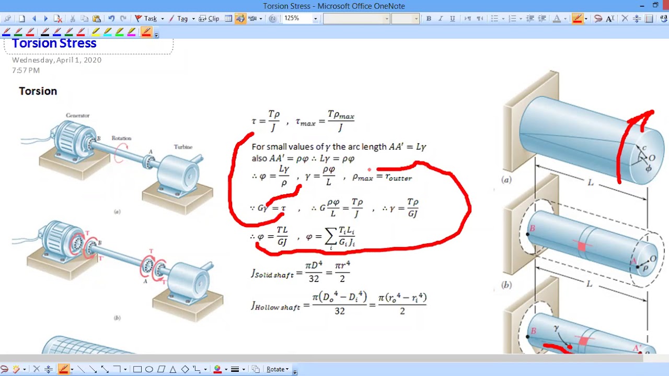Toggle the active red pen in top toolbar
The width and height of the screenshot is (669, 376).
[578, 18]
